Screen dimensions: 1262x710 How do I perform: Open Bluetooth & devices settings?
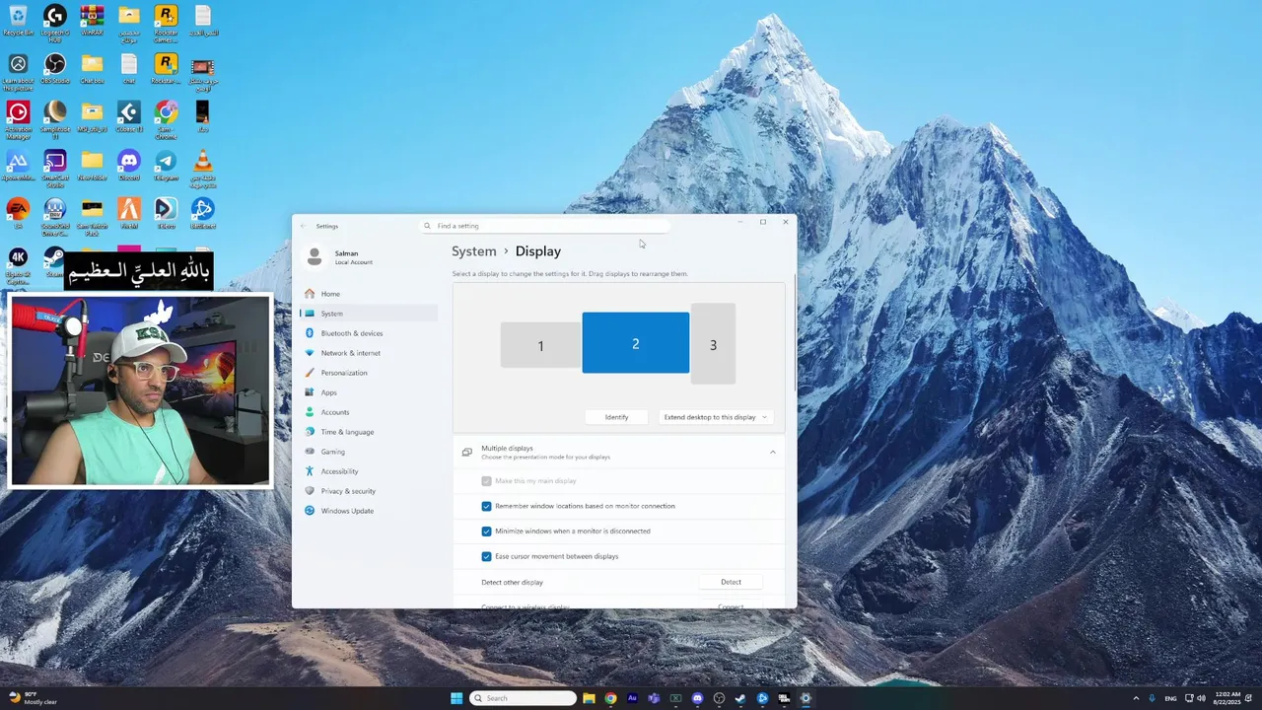pyautogui.click(x=370, y=333)
